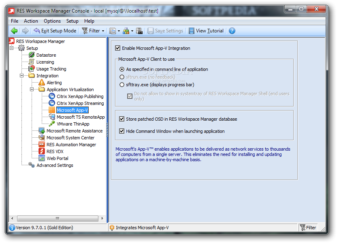
Task: Click the tree panel horizontal scrollbar thumb
Action: point(58,218)
